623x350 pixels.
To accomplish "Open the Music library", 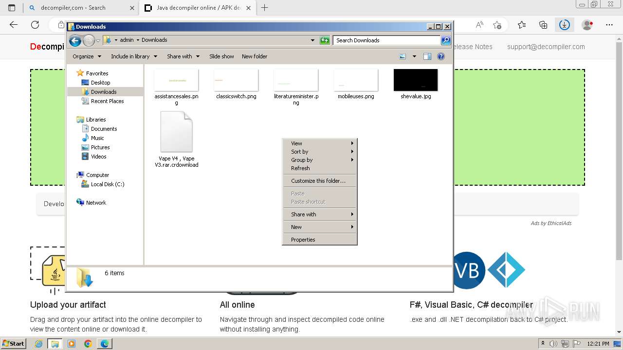I will pos(97,138).
